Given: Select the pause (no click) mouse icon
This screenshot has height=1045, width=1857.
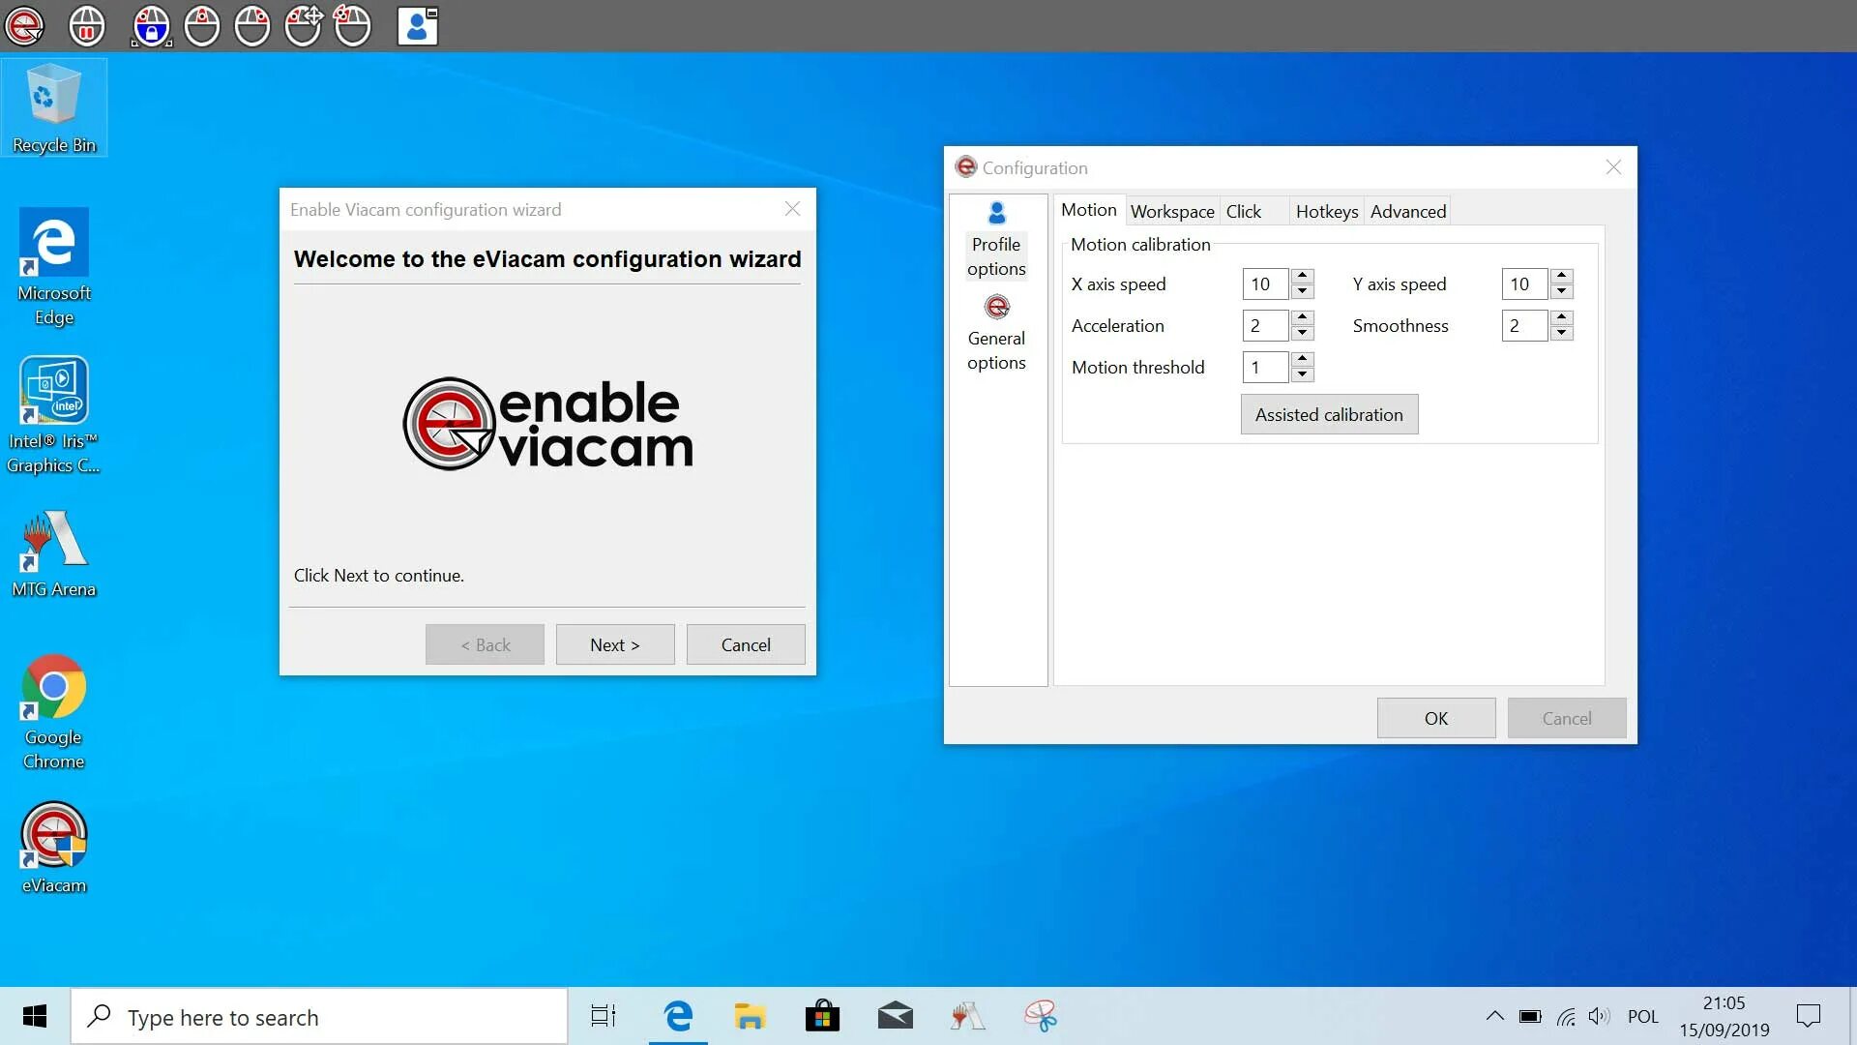Looking at the screenshot, I should coord(87,25).
